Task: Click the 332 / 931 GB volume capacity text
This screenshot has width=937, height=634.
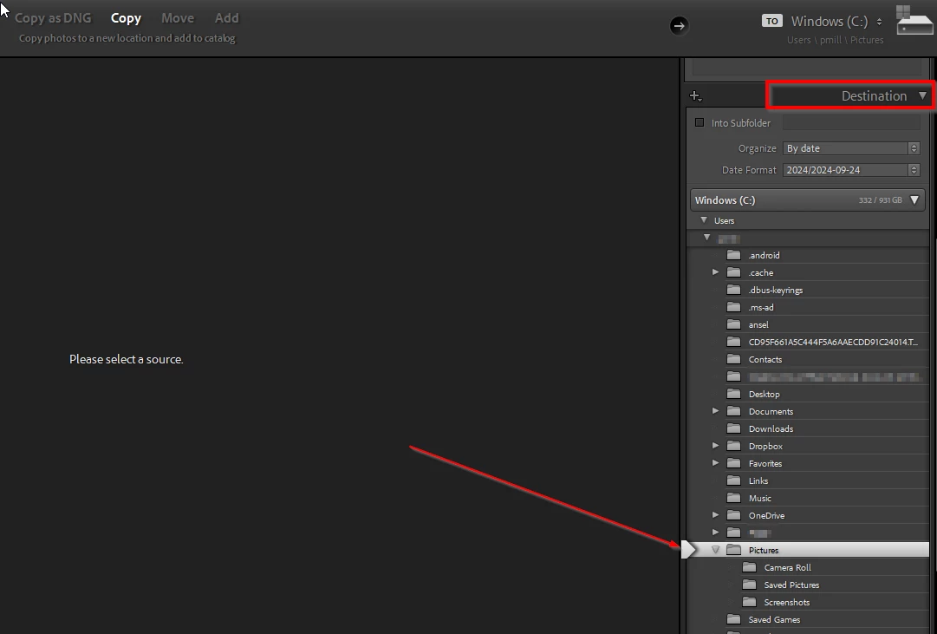Action: point(881,200)
